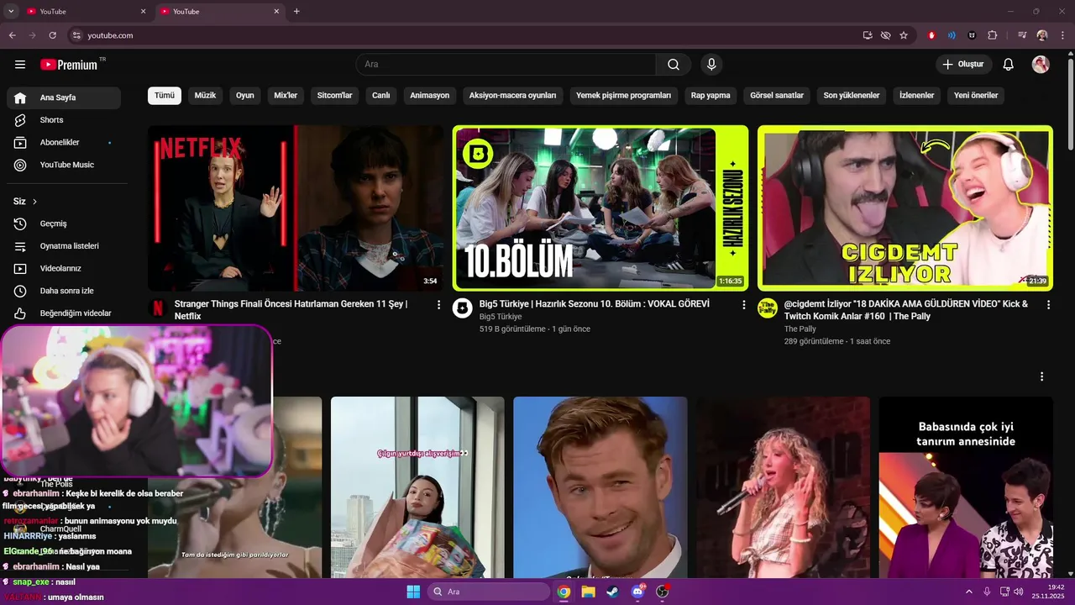
Task: Go to Ana Sayfa in sidebar
Action: (x=64, y=97)
